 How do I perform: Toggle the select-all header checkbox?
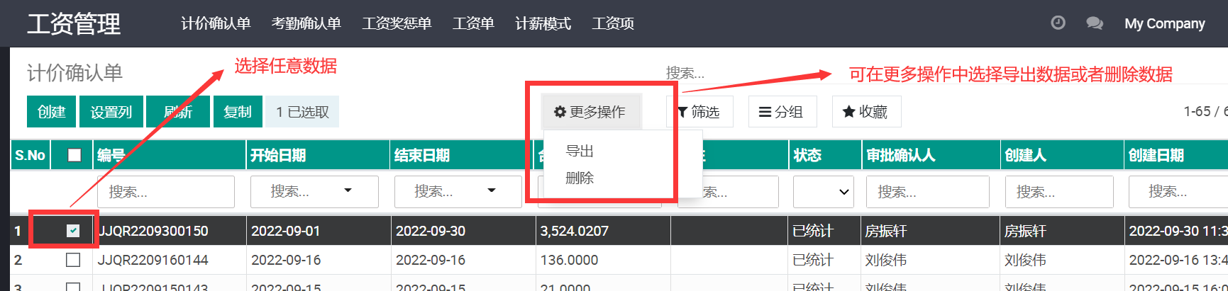pos(74,155)
